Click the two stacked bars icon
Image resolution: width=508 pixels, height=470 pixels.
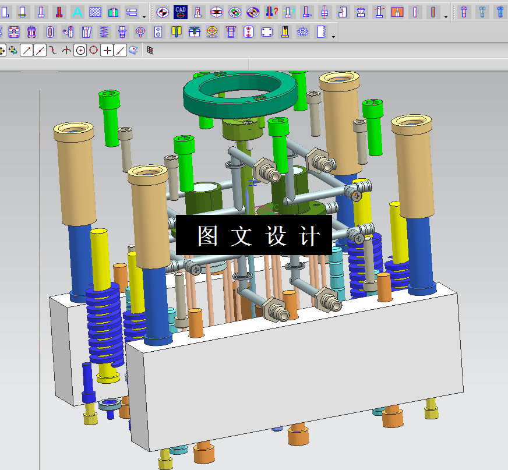[x=132, y=12]
